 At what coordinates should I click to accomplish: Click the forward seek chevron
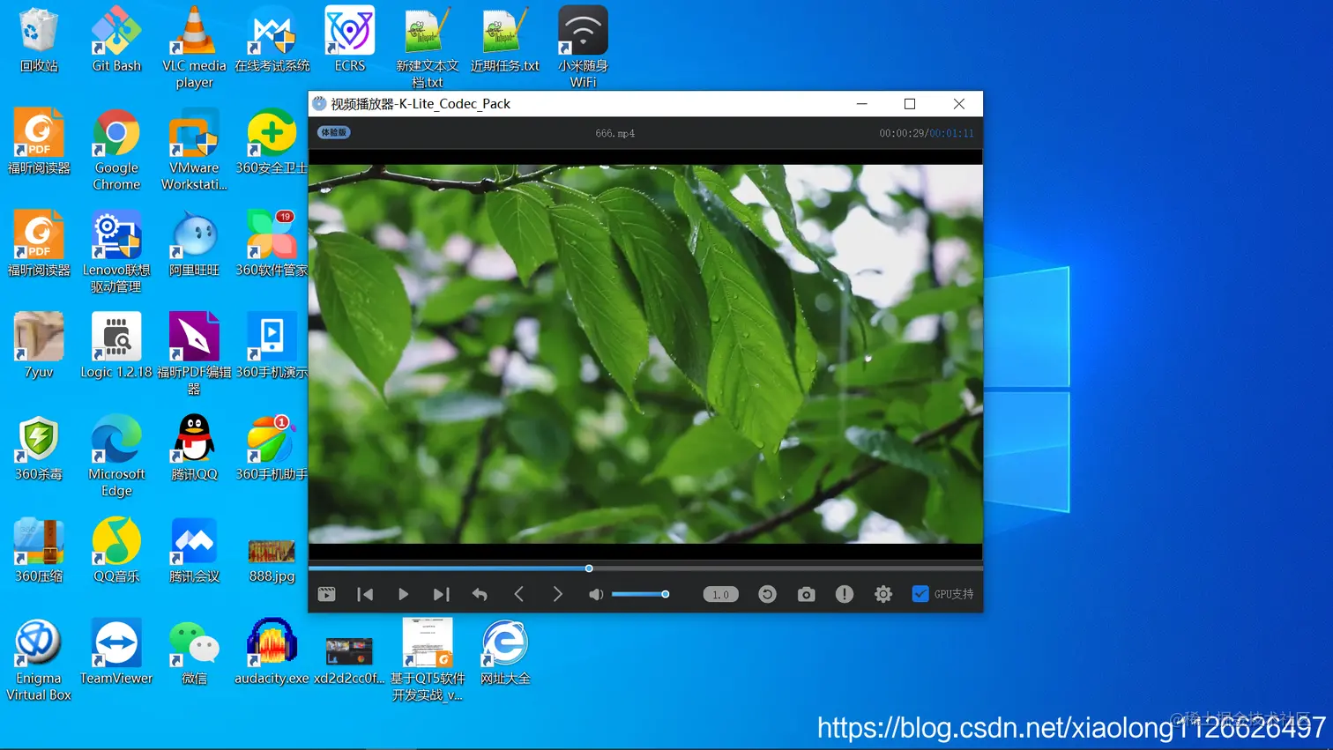click(x=557, y=594)
